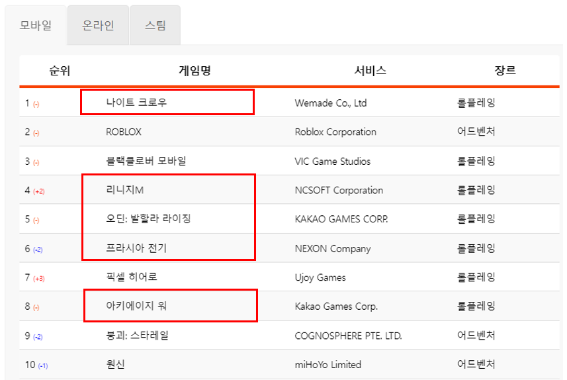Click service VIC Game Studios
Viewport: 567px width, 380px height.
tap(333, 161)
